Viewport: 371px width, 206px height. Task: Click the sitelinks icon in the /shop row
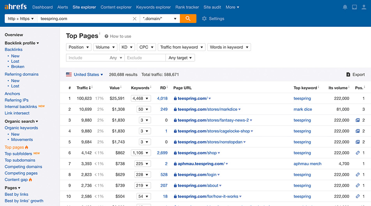coord(357,153)
